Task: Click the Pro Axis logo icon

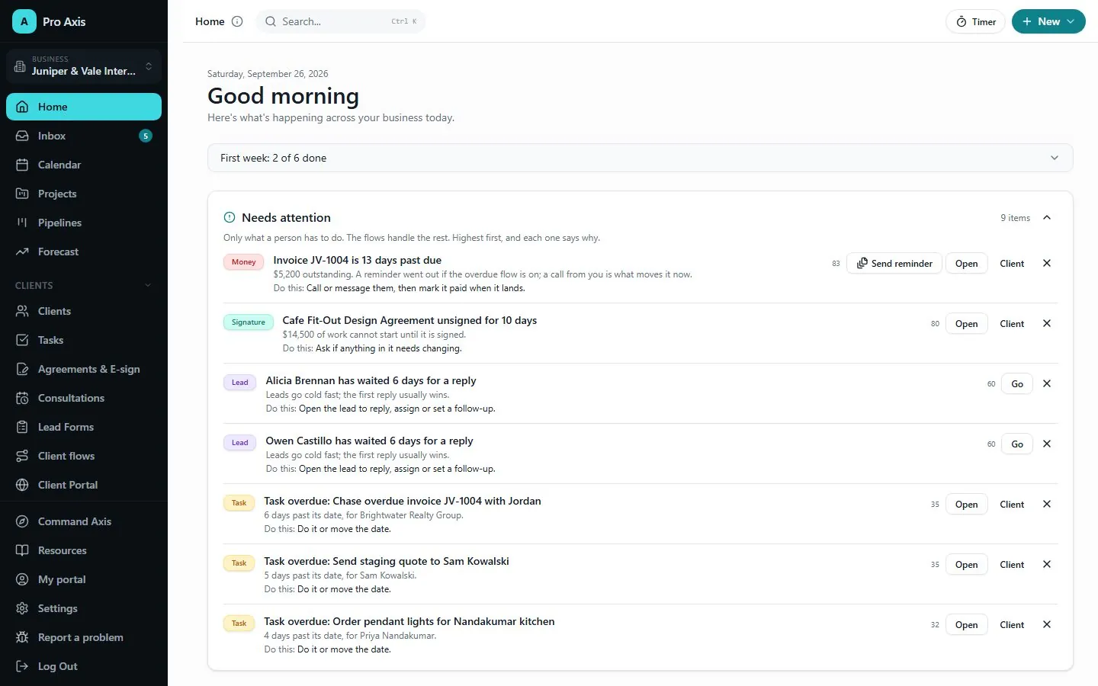Action: [x=24, y=21]
